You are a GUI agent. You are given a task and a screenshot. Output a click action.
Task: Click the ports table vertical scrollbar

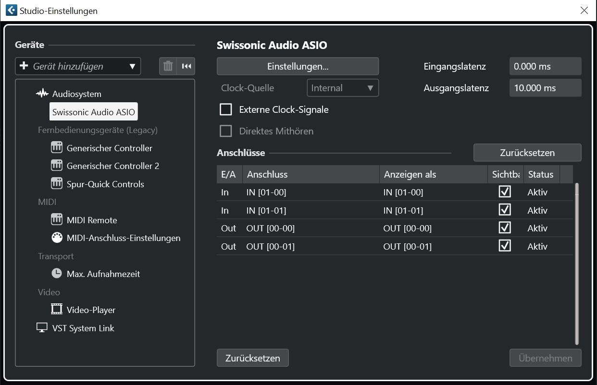tap(577, 264)
